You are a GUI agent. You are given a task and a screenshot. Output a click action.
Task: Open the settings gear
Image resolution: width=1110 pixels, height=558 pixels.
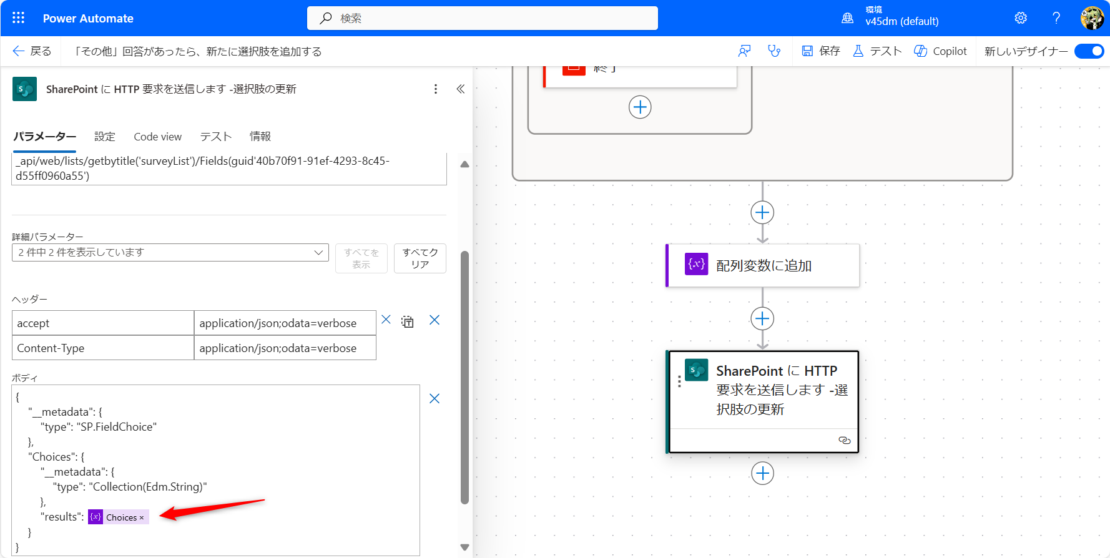(1021, 18)
